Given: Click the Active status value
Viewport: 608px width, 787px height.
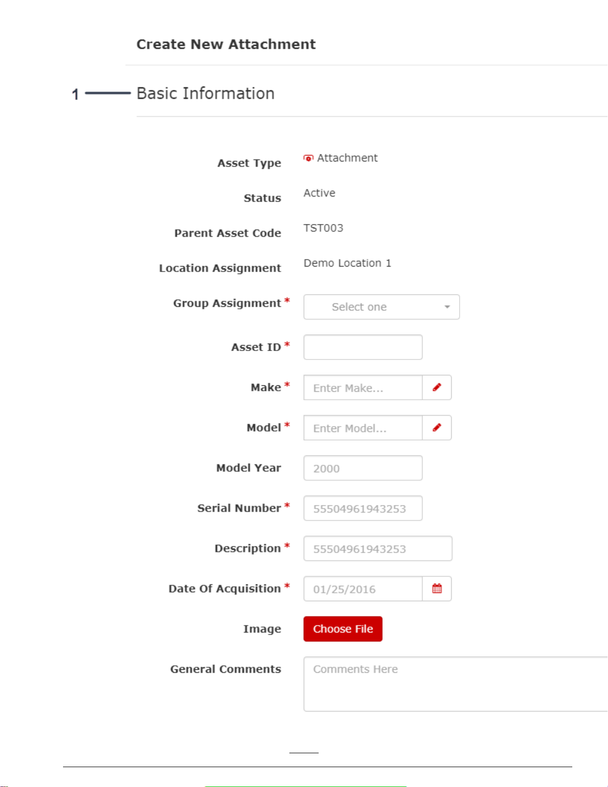Looking at the screenshot, I should [x=320, y=193].
